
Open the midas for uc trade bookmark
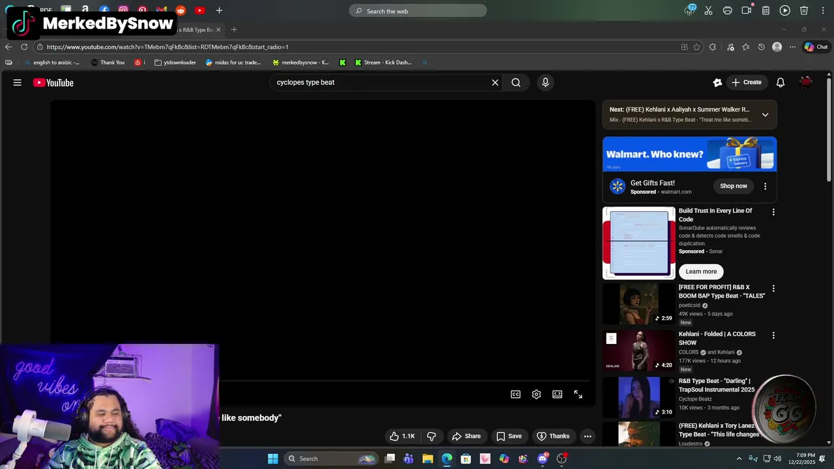(x=233, y=63)
